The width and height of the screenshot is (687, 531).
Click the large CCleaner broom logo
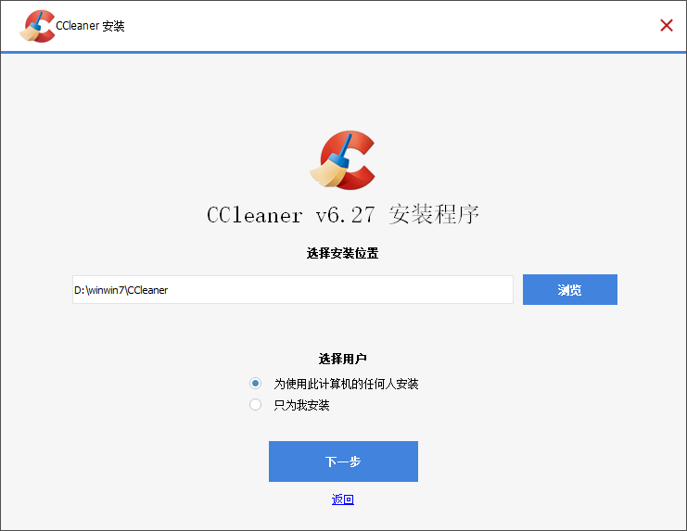[x=343, y=160]
